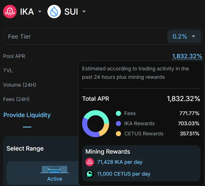Click the purple IKA Rewards legend dot
Viewport: 205px width, 186px height.
[118, 124]
